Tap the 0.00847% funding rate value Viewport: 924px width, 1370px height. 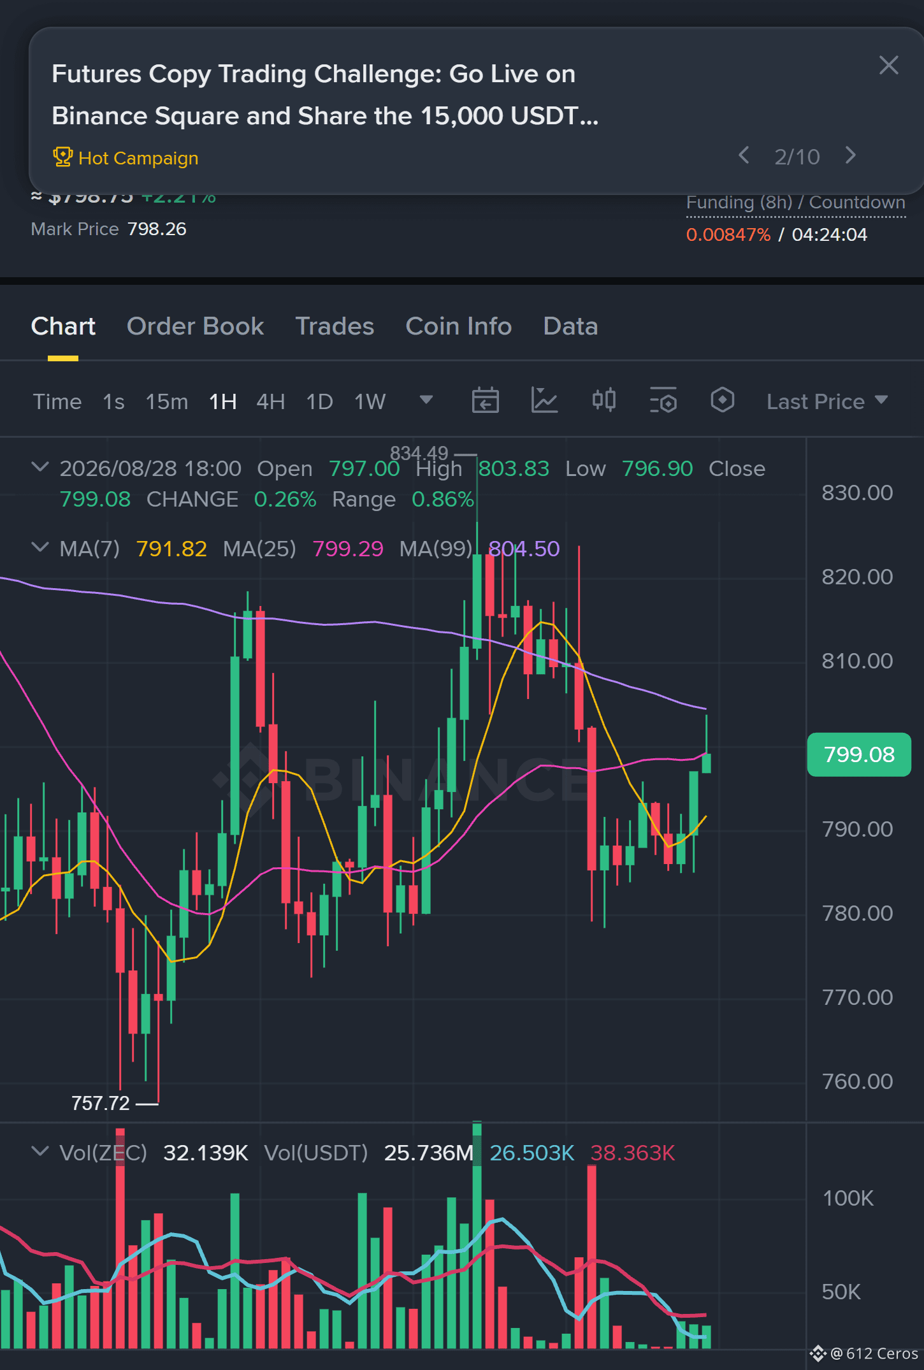pos(728,234)
